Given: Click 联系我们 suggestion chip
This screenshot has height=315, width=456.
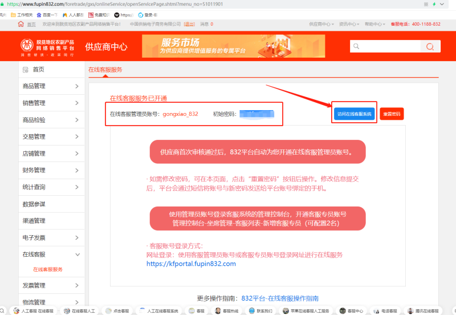Looking at the screenshot, I should click(260, 311).
